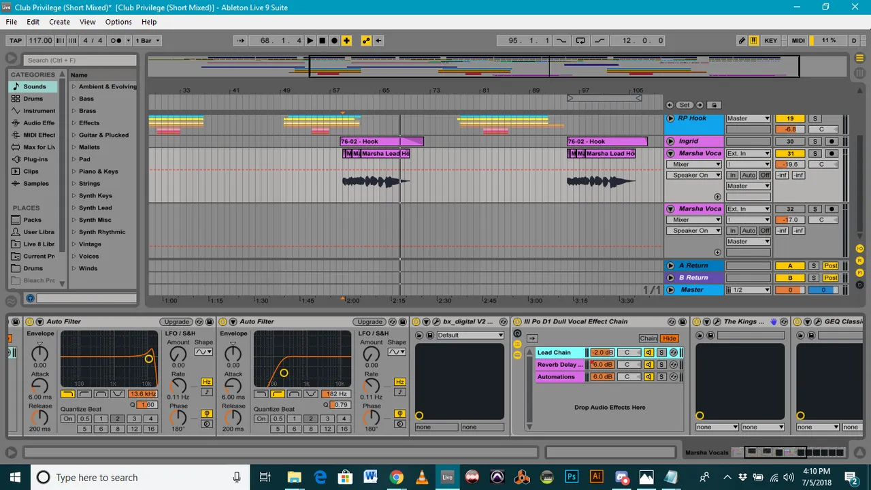871x490 pixels.
Task: Select notch filter type in first Auto Filter
Action: tap(118, 394)
